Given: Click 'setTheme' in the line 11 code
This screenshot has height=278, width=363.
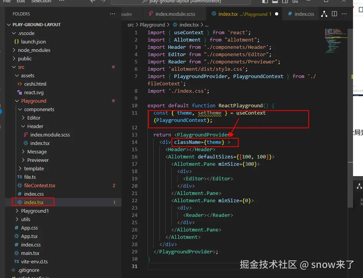Looking at the screenshot, I should 209,113.
